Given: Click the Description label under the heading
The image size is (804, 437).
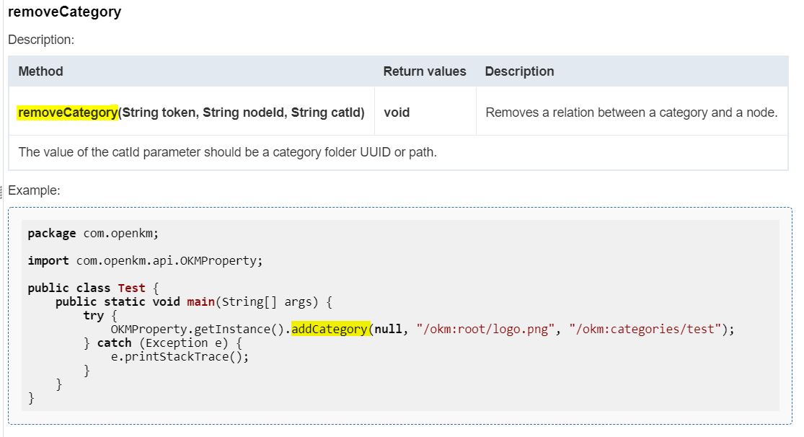Looking at the screenshot, I should click(41, 40).
